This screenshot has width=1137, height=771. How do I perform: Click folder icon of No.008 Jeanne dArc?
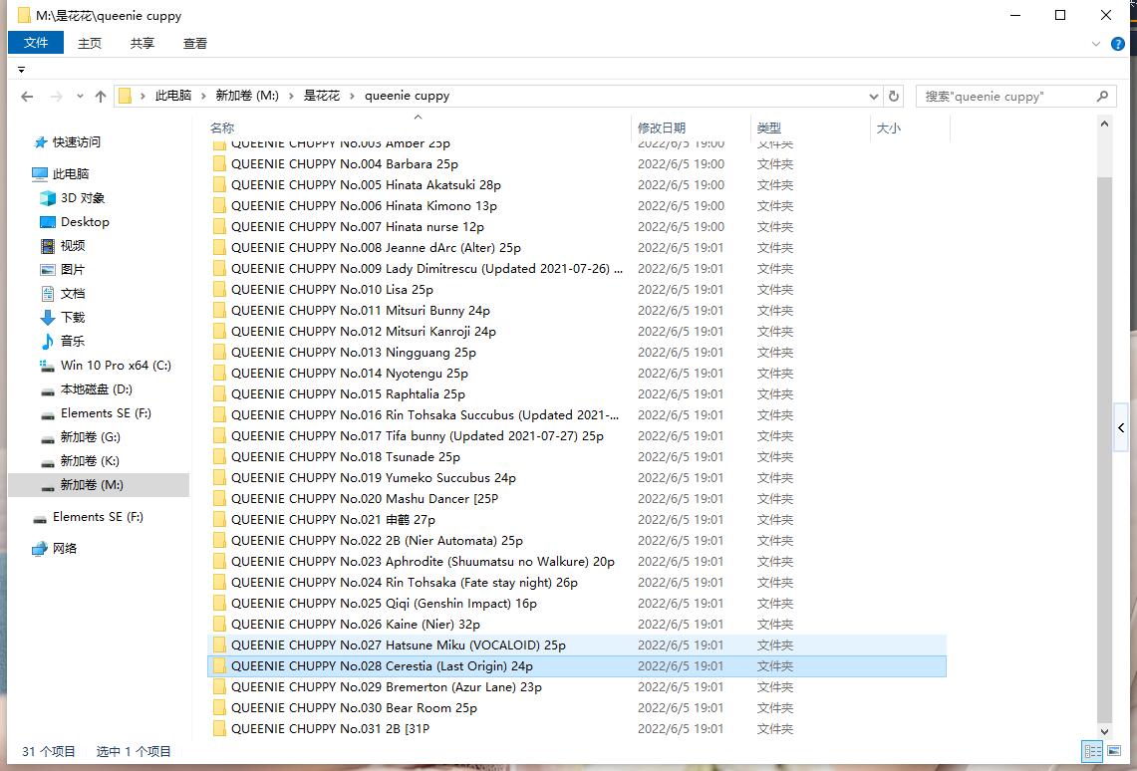219,248
